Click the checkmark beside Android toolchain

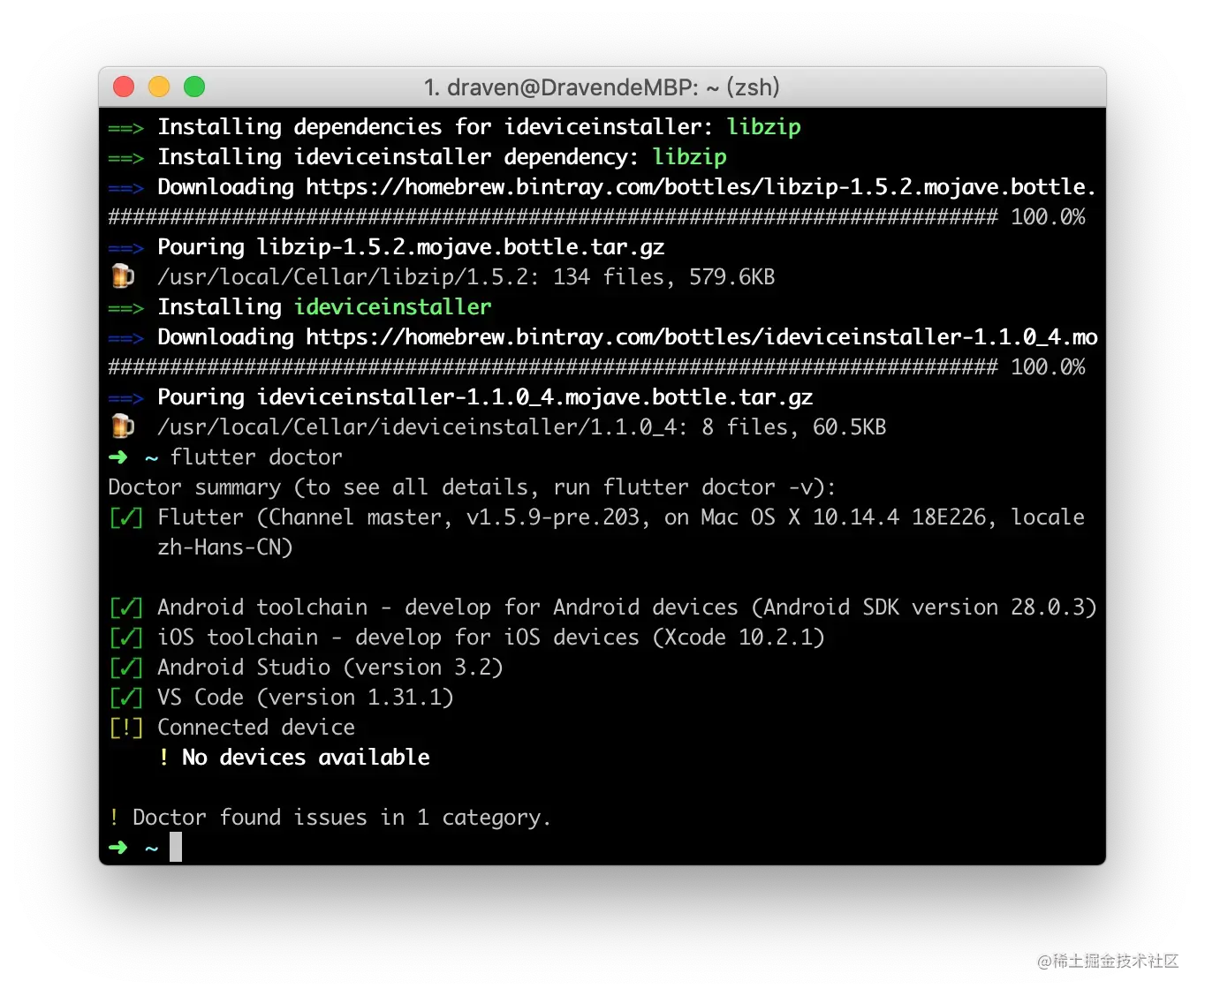coord(125,607)
